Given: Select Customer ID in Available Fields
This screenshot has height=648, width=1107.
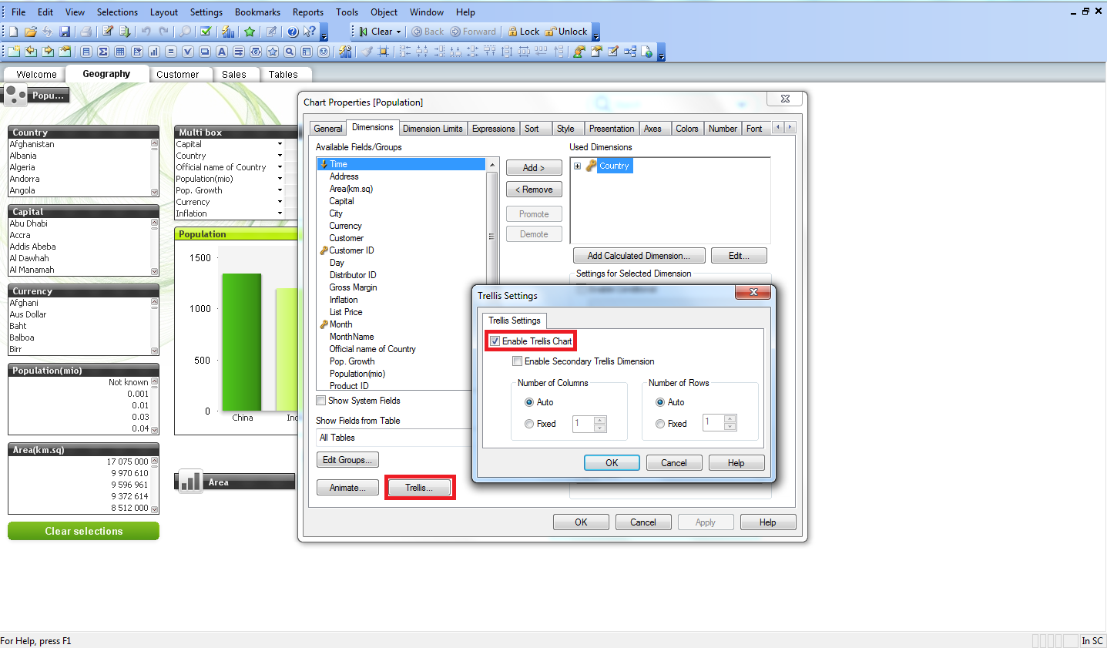Looking at the screenshot, I should pyautogui.click(x=351, y=250).
